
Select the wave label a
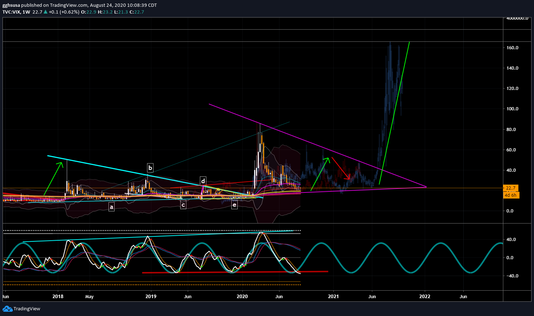click(x=111, y=207)
